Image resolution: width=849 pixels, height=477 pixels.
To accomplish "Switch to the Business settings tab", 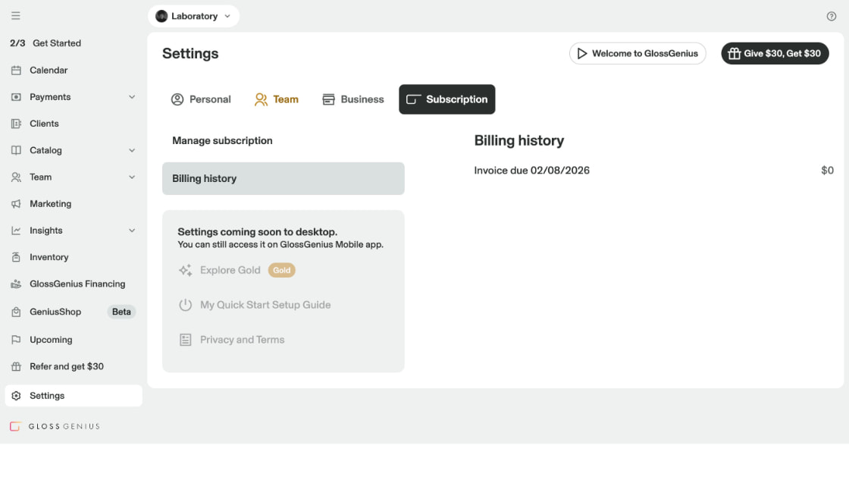I will (353, 99).
